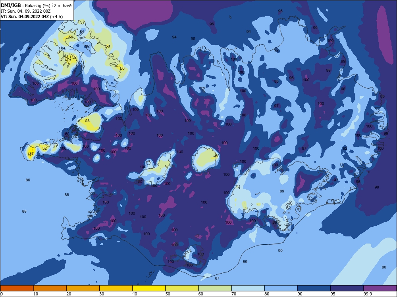This screenshot has width=397, height=297.
Task: Click the pale green 60–70 legend swatch
Action: click(x=215, y=288)
